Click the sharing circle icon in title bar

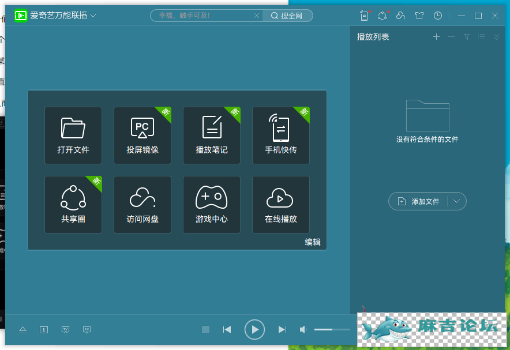point(382,16)
